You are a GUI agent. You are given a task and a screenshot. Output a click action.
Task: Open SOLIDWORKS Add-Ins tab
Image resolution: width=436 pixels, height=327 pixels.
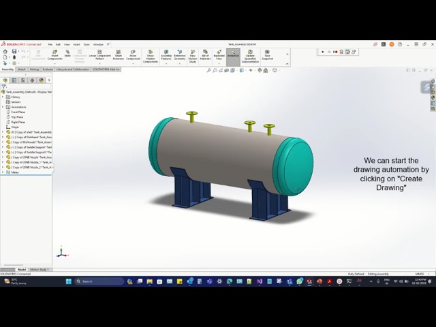pos(106,69)
